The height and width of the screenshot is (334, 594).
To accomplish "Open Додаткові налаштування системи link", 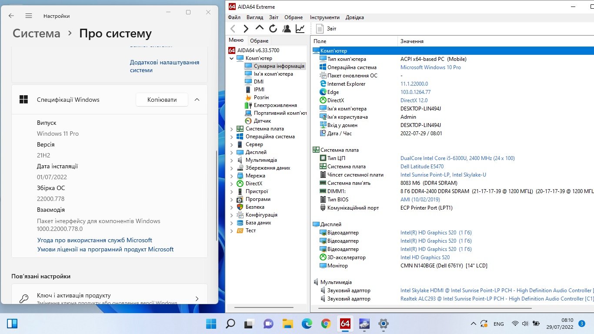I will [164, 66].
